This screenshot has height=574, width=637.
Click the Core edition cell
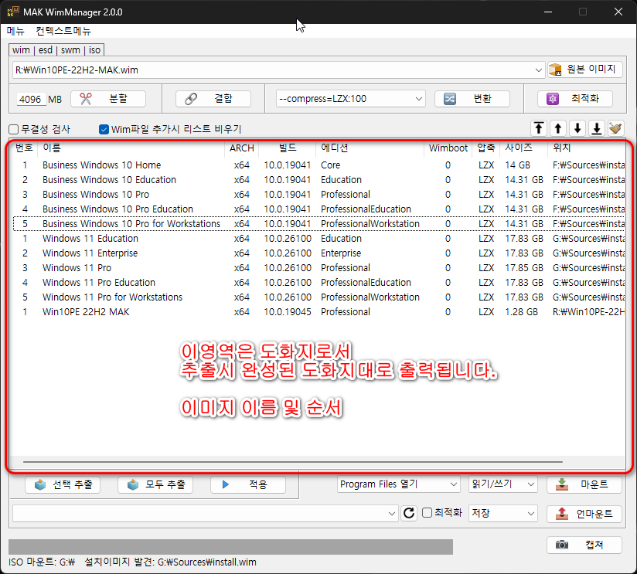[x=330, y=165]
